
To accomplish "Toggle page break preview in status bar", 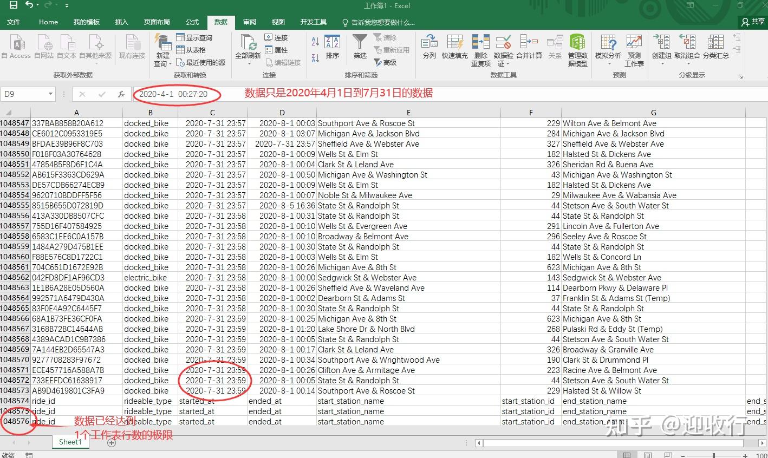I will [x=669, y=454].
